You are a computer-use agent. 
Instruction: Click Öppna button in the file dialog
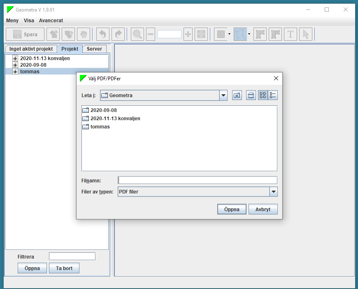232,209
